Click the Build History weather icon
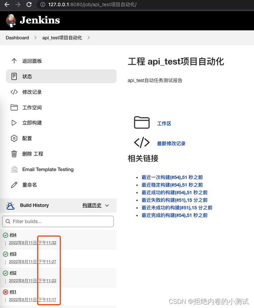The height and width of the screenshot is (308, 254). tap(10, 206)
